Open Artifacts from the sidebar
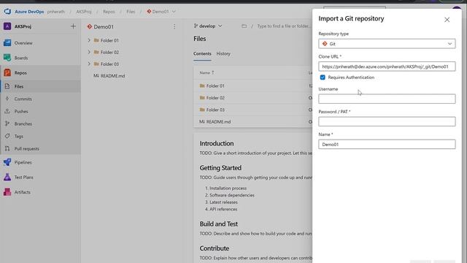The image size is (467, 263). click(23, 192)
